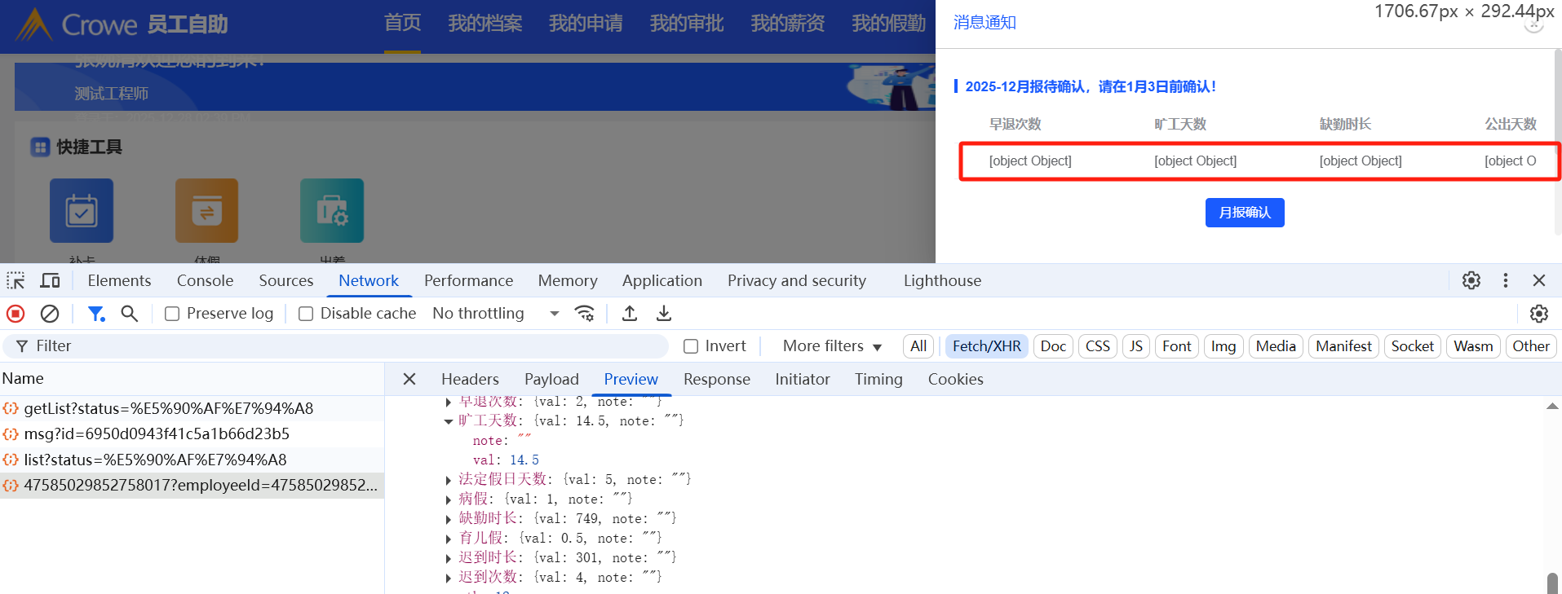
Task: Clear the network log
Action: 50,314
